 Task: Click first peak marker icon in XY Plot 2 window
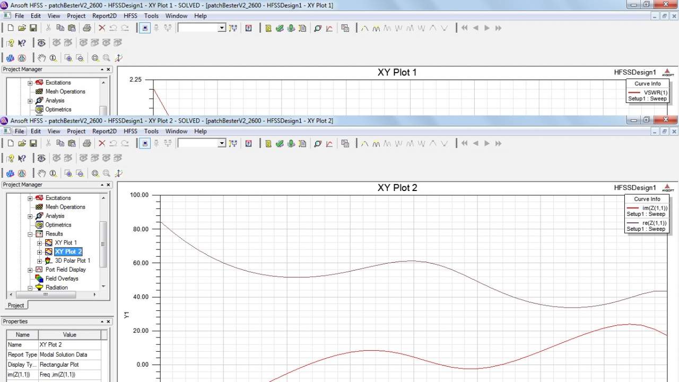pyautogui.click(x=365, y=143)
